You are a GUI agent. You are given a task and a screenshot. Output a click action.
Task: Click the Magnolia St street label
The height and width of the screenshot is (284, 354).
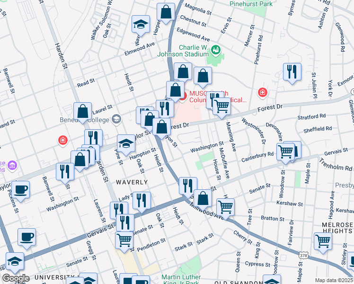pos(198,9)
